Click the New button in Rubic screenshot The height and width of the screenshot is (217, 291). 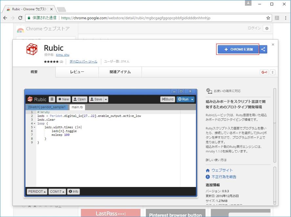click(x=64, y=99)
